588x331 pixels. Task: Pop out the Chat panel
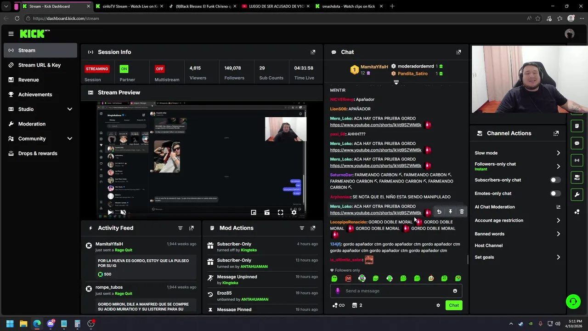[x=458, y=52]
